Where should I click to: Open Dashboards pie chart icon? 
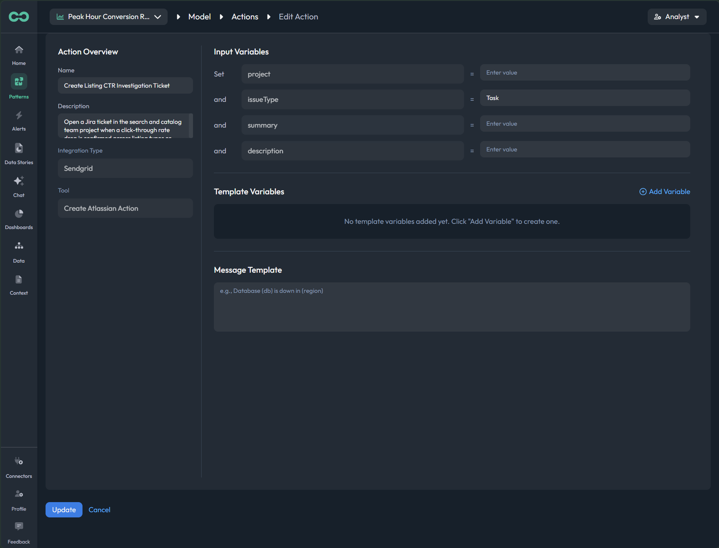coord(19,213)
